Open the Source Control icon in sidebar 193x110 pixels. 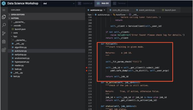pos(4,33)
